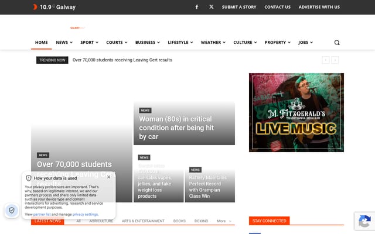Viewport: 375px width, 234px height.
Task: Open the X (Twitter) icon
Action: click(211, 7)
